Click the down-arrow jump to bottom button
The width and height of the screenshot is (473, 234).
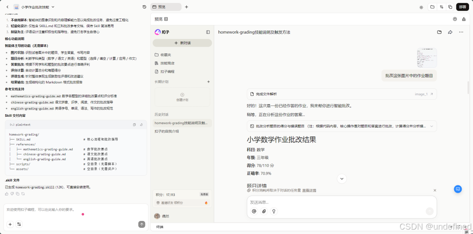coord(342,178)
